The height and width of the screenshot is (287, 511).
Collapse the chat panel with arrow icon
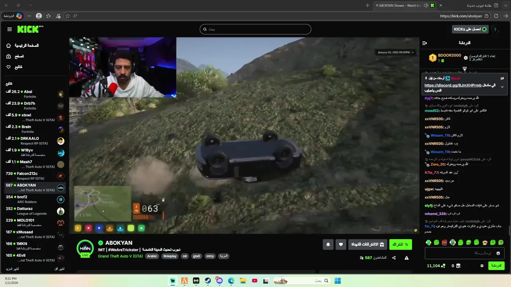click(425, 43)
